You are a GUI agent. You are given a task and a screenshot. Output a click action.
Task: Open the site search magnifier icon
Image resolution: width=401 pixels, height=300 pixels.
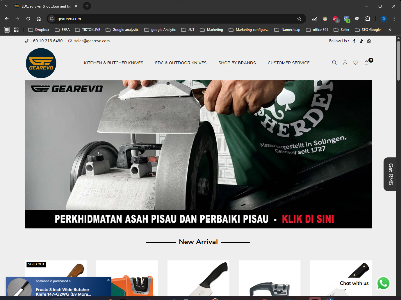(x=334, y=63)
